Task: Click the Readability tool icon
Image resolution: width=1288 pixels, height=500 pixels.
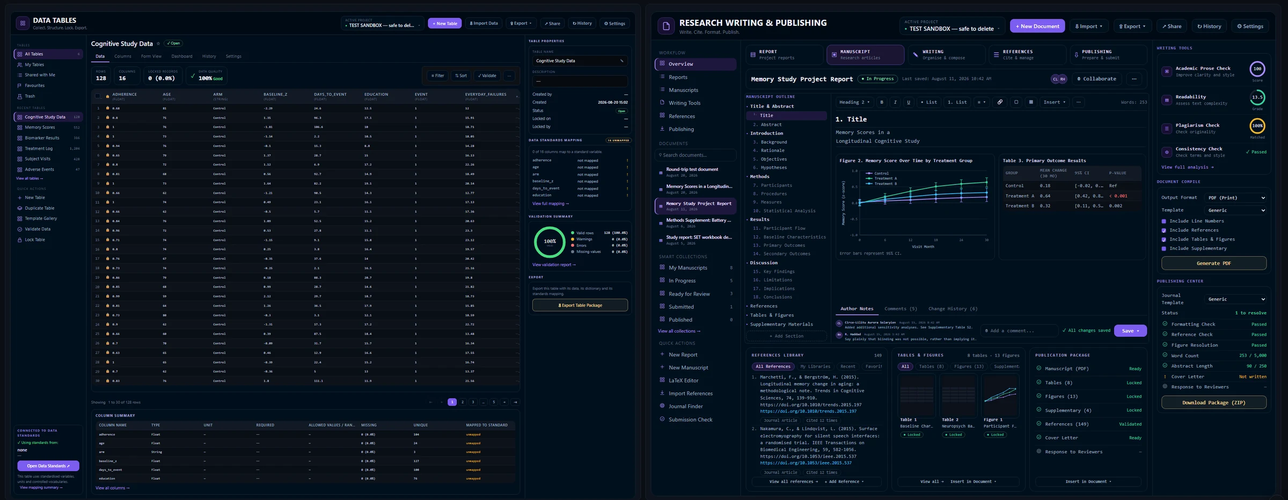Action: pos(1166,100)
